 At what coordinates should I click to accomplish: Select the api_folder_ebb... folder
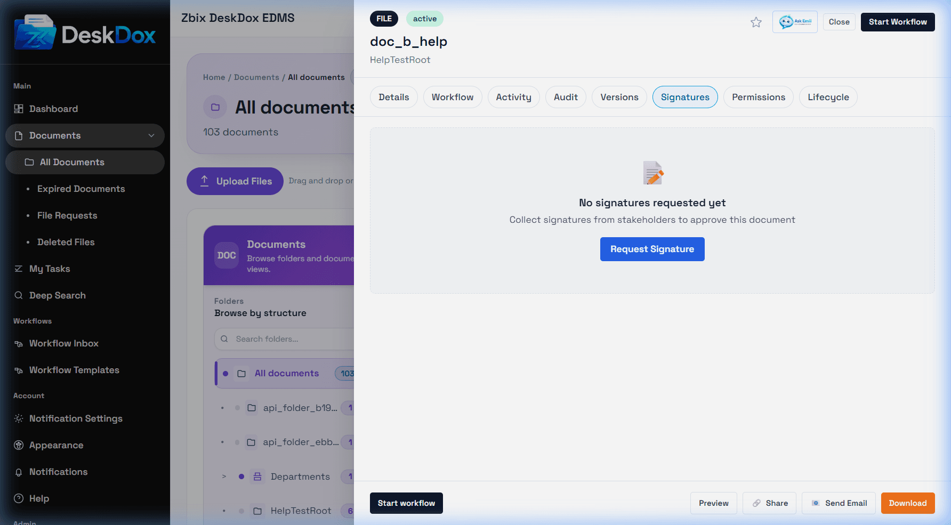[301, 442]
